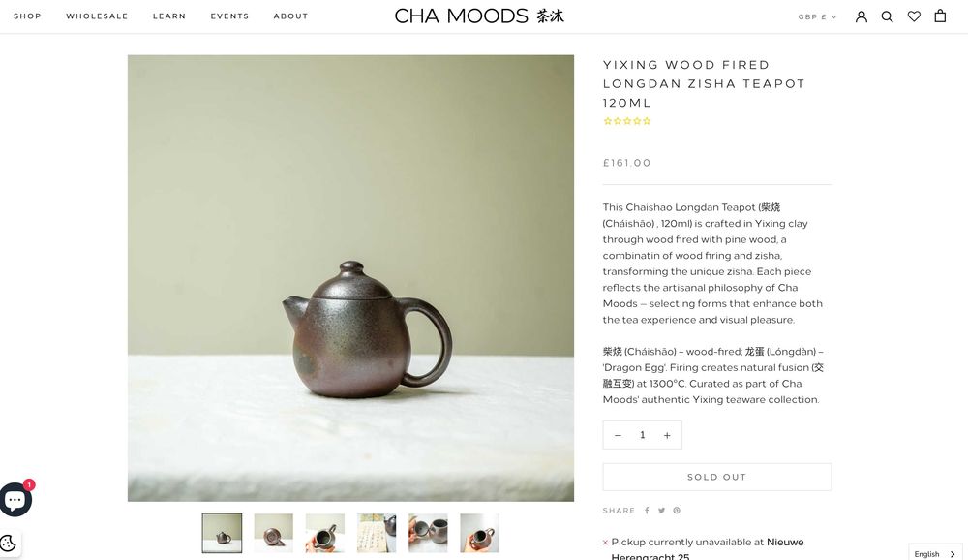Viewport: 968px width, 560px height.
Task: Open the Learn menu
Action: tap(169, 16)
